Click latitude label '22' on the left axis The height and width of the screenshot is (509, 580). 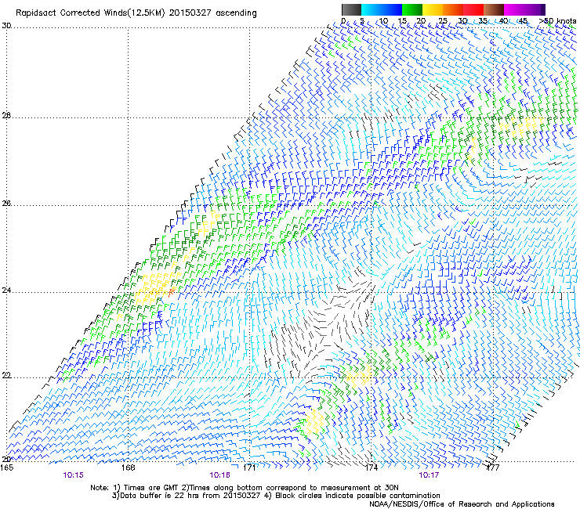click(6, 375)
